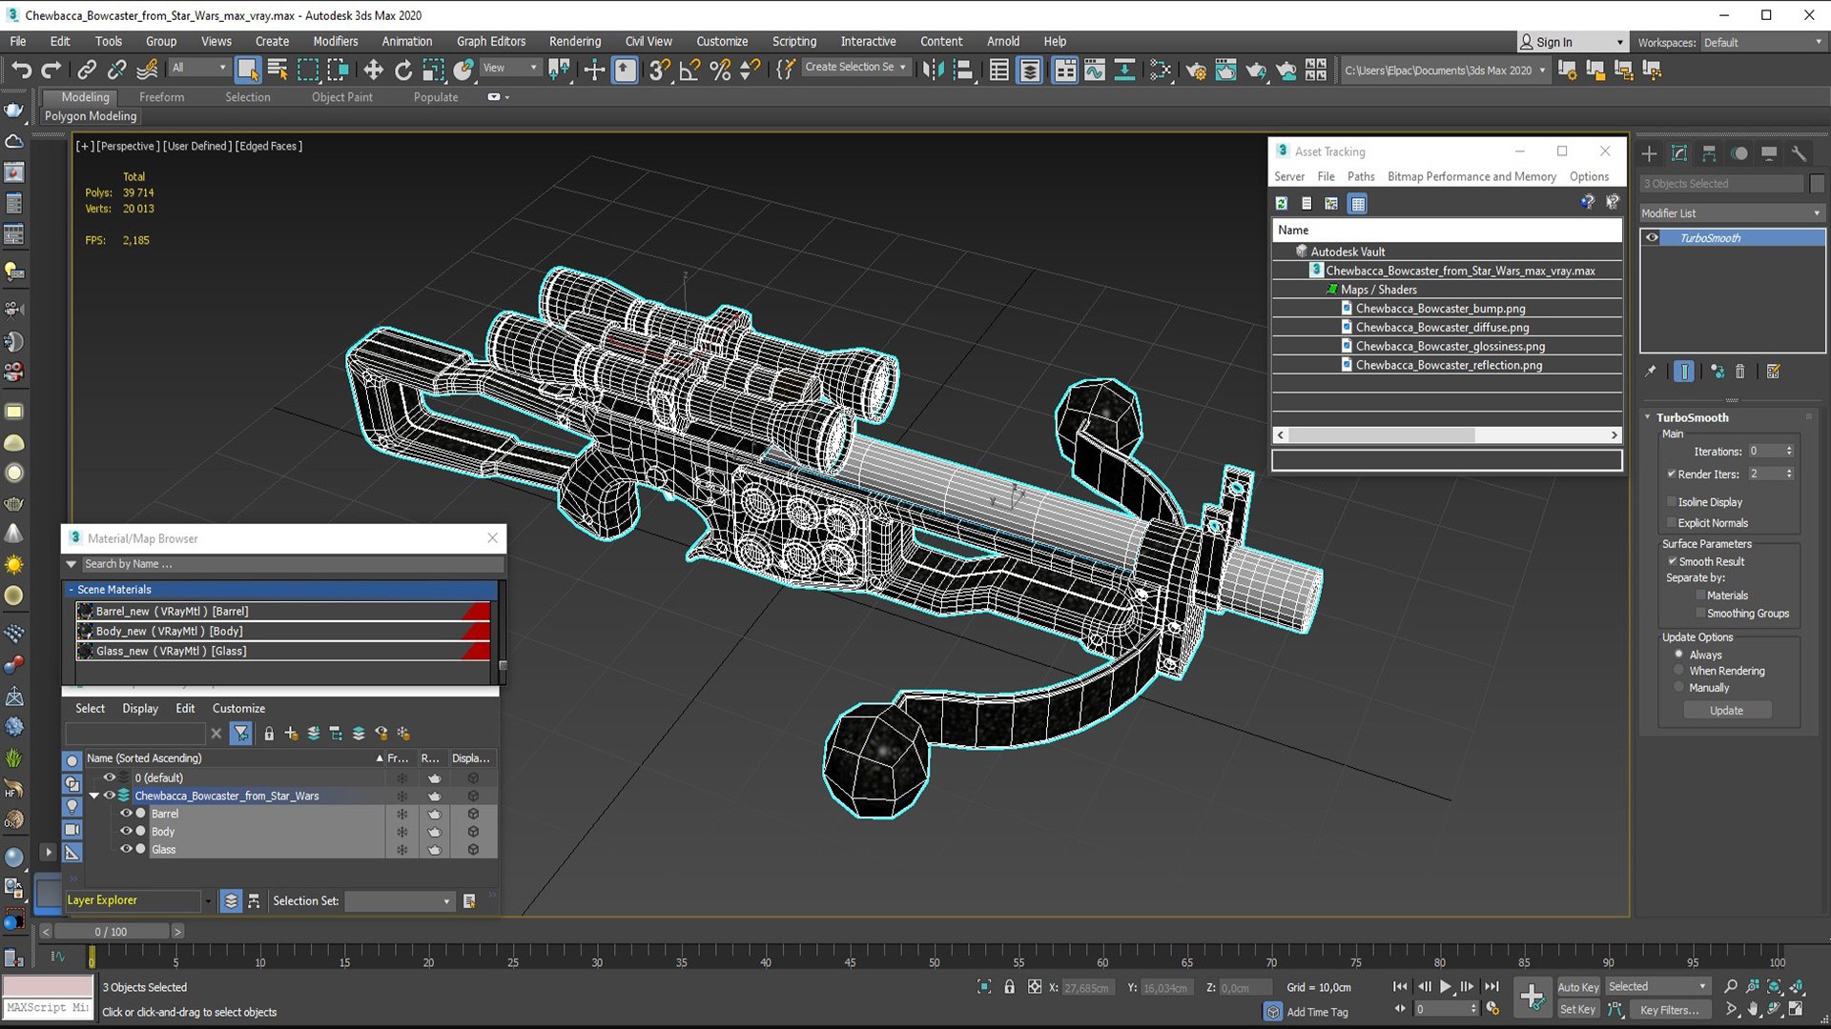
Task: Click Refresh in Asset Tracking toolbar
Action: tap(1282, 203)
